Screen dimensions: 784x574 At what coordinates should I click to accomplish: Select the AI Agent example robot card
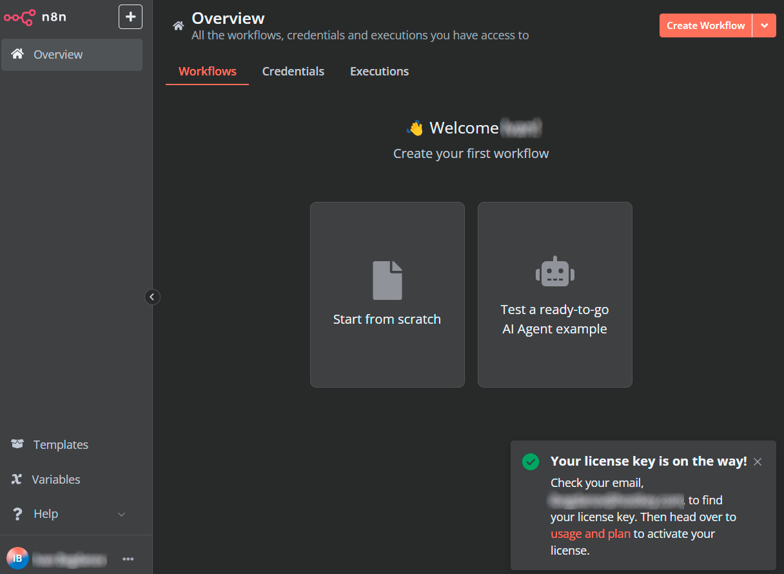click(554, 295)
